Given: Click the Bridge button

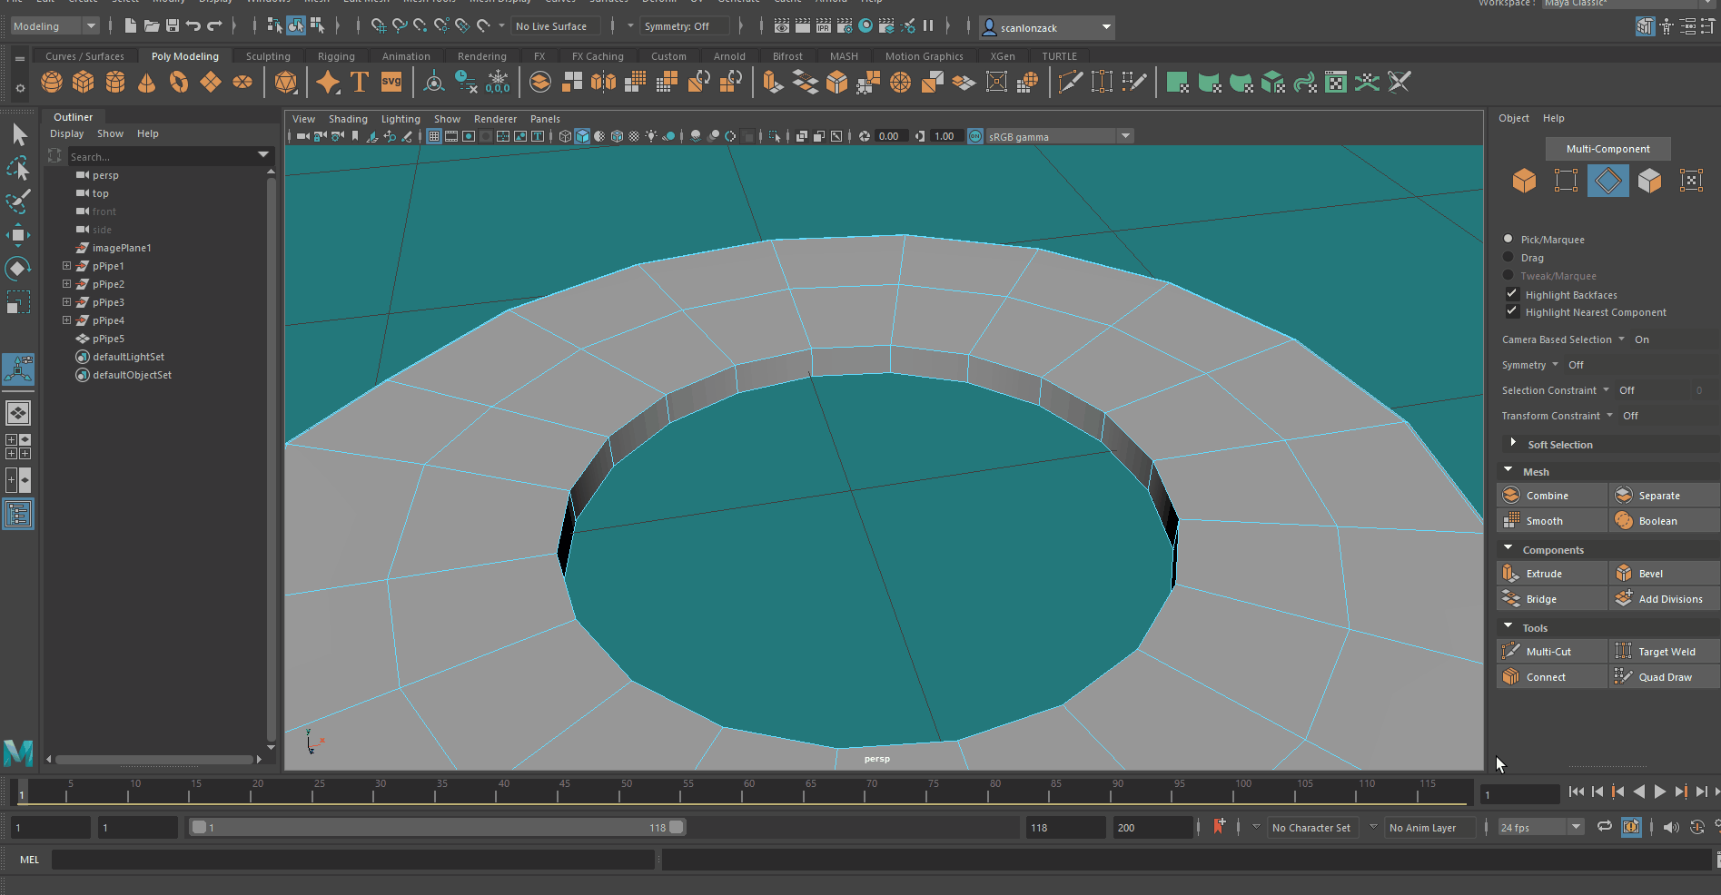Looking at the screenshot, I should [1552, 599].
